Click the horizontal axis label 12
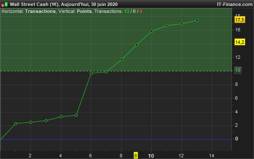Viewport: 254px width, 159px height. pos(181,156)
